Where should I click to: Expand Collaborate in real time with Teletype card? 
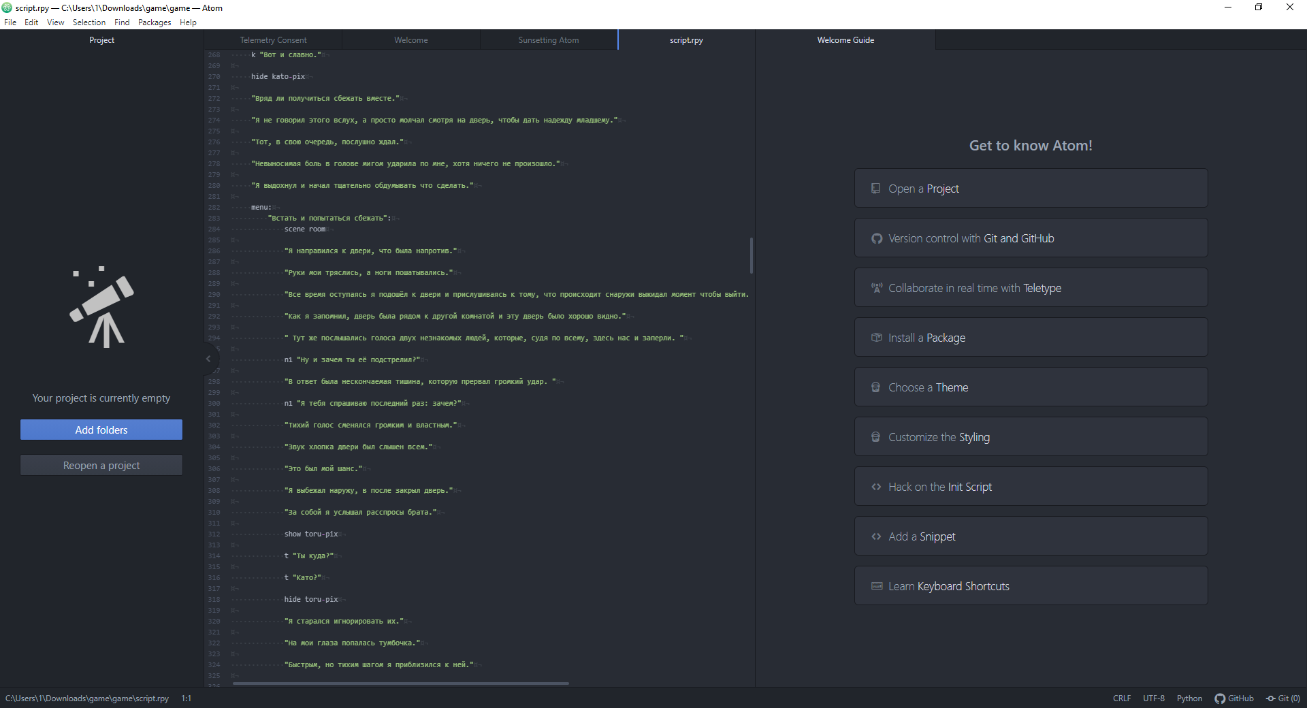click(1031, 288)
